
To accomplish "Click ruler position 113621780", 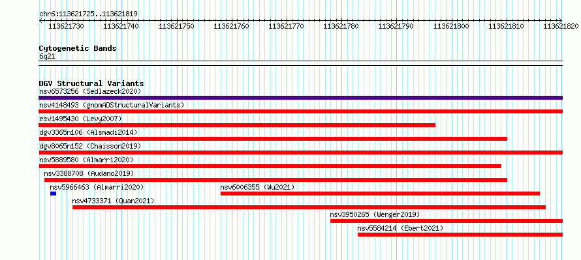I will tap(341, 26).
